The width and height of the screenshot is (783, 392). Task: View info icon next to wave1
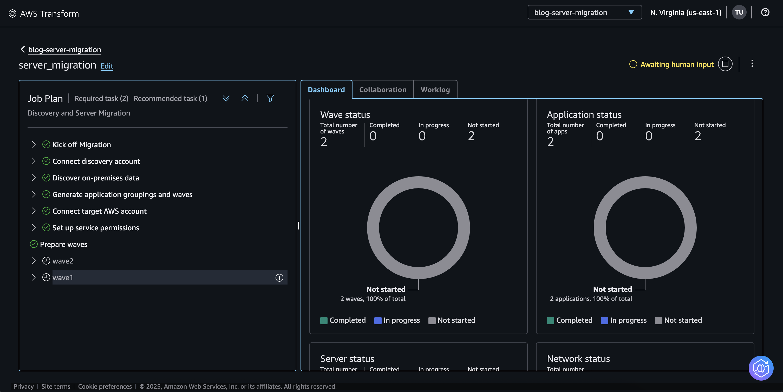279,277
